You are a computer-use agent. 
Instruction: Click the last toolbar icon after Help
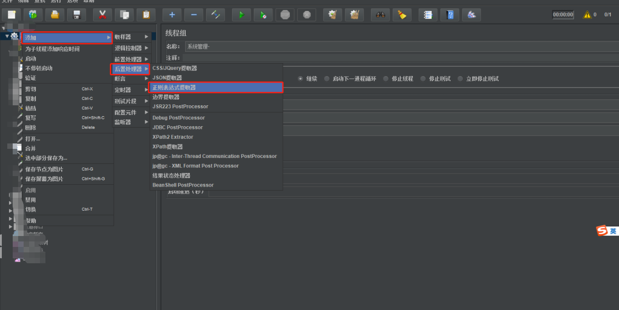[x=472, y=15]
